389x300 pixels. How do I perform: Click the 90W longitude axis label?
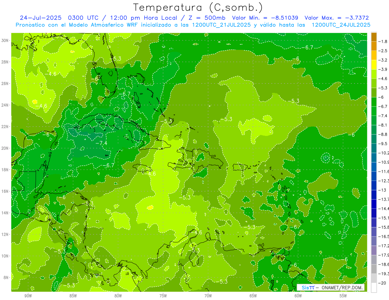pyautogui.click(x=28, y=296)
